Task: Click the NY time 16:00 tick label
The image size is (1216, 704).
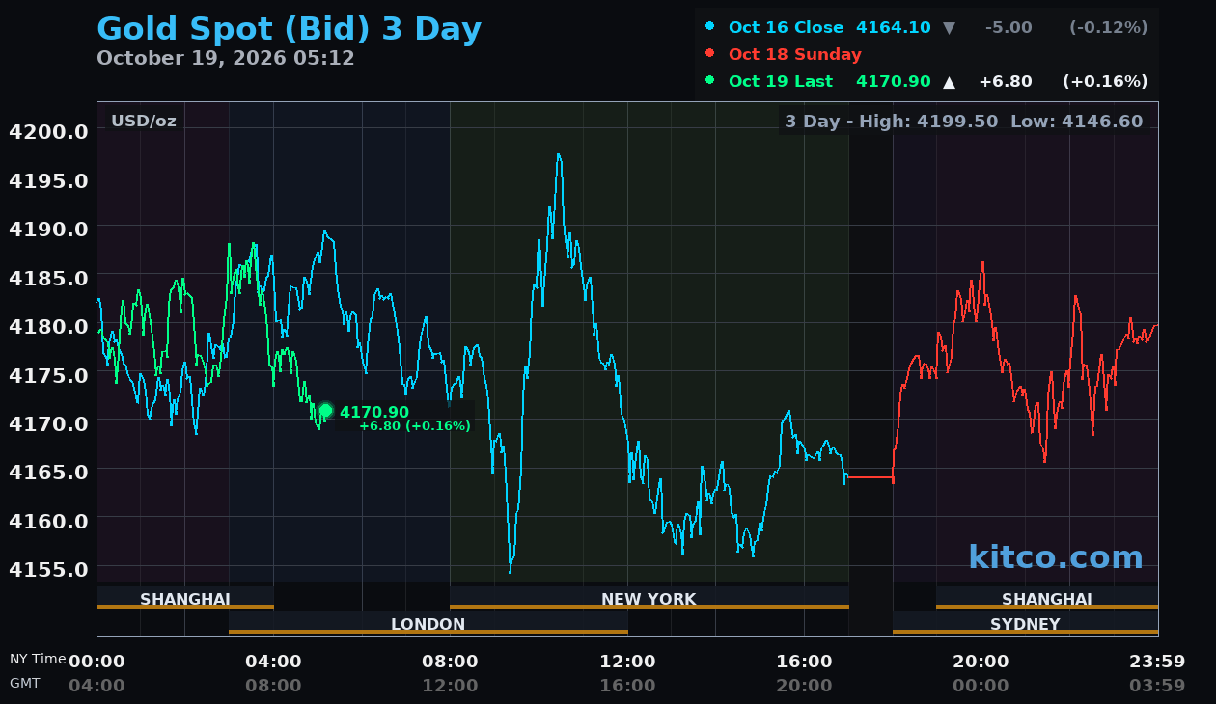Action: coord(804,662)
